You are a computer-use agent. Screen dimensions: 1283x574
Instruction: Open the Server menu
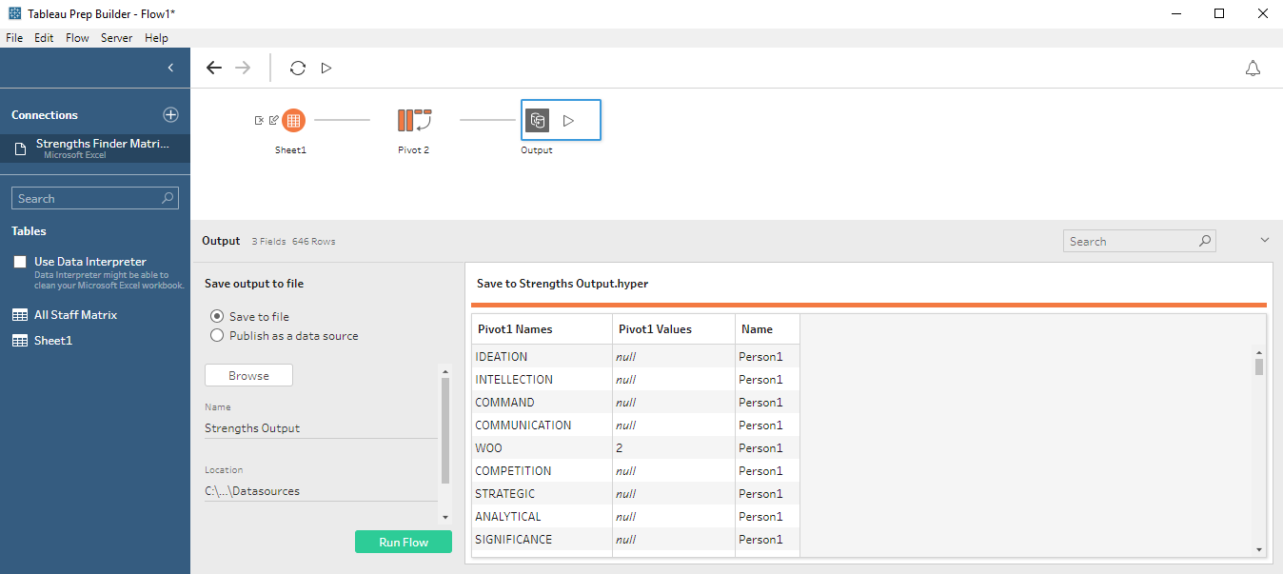coord(116,38)
